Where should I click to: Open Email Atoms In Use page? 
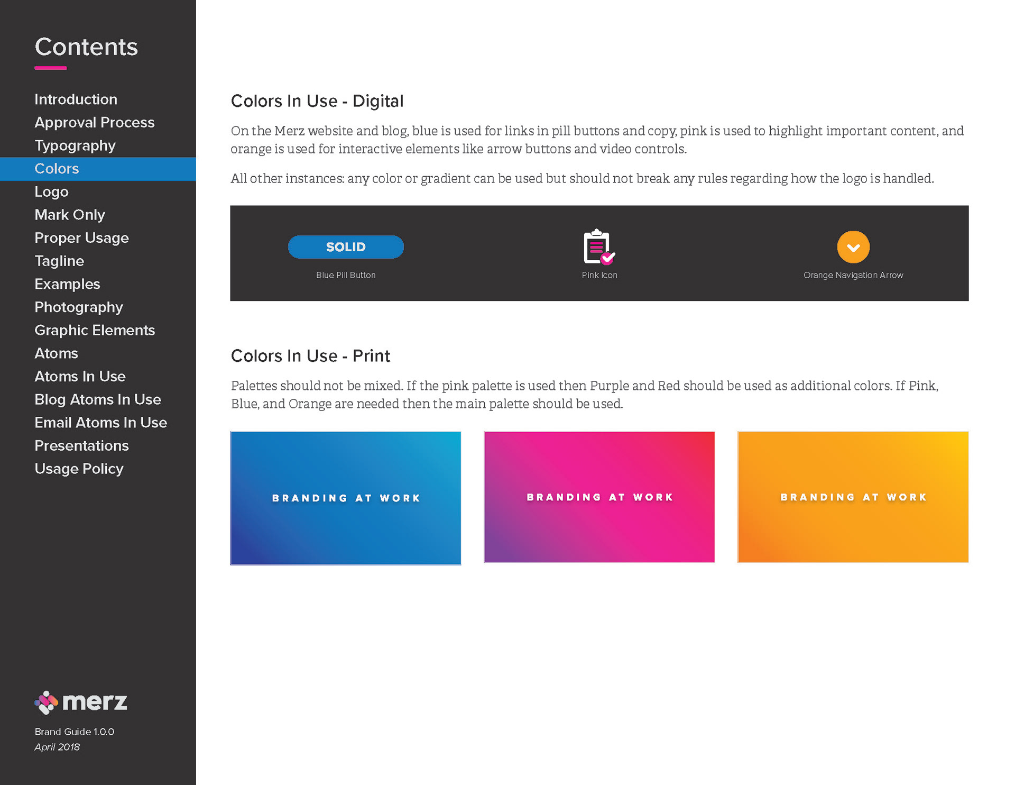tap(100, 423)
